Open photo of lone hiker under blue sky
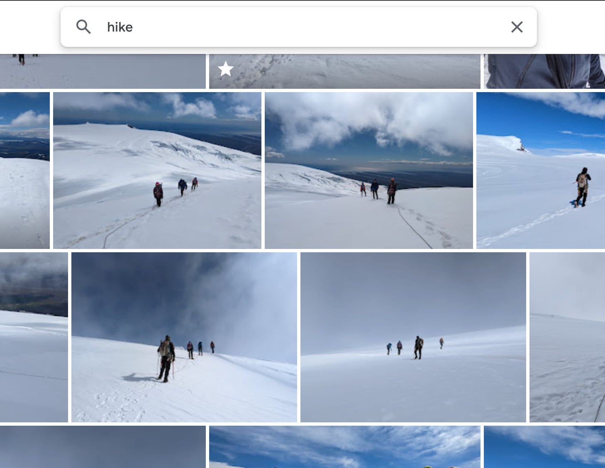The image size is (605, 468). (541, 171)
